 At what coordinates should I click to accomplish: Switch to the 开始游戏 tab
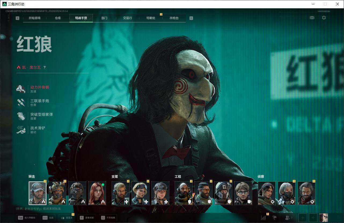(x=35, y=18)
